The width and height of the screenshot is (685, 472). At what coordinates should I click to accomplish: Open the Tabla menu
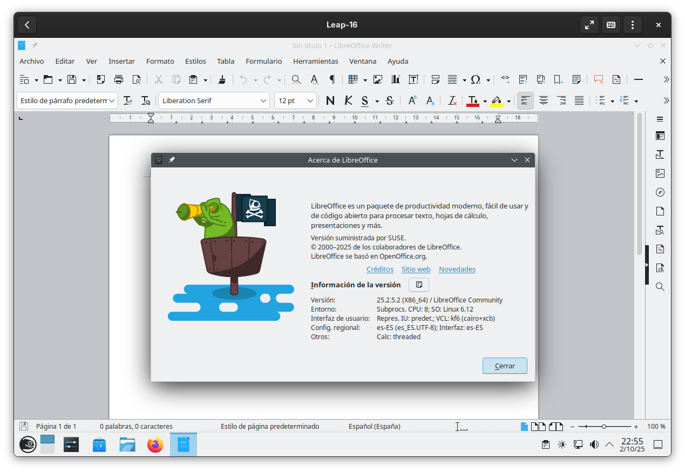pos(226,61)
